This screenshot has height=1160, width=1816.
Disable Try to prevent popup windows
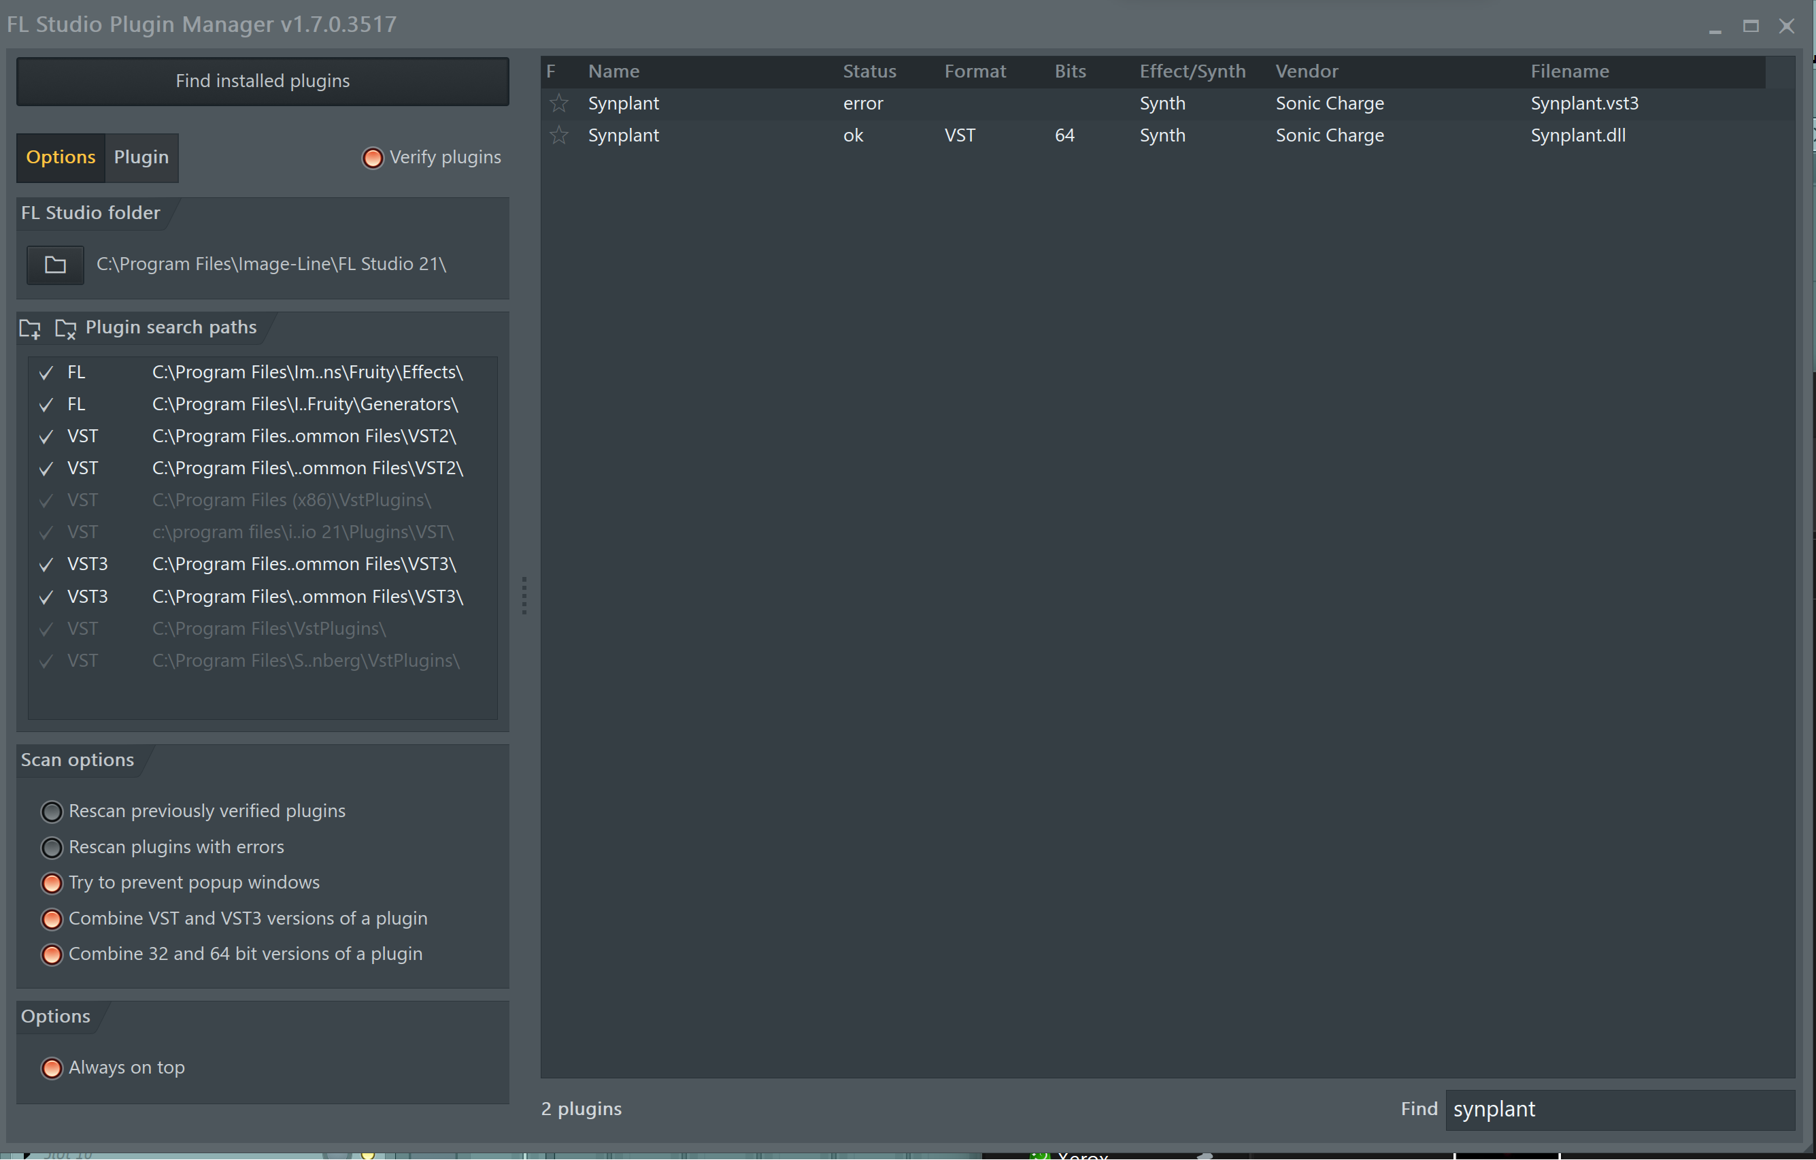tap(52, 883)
